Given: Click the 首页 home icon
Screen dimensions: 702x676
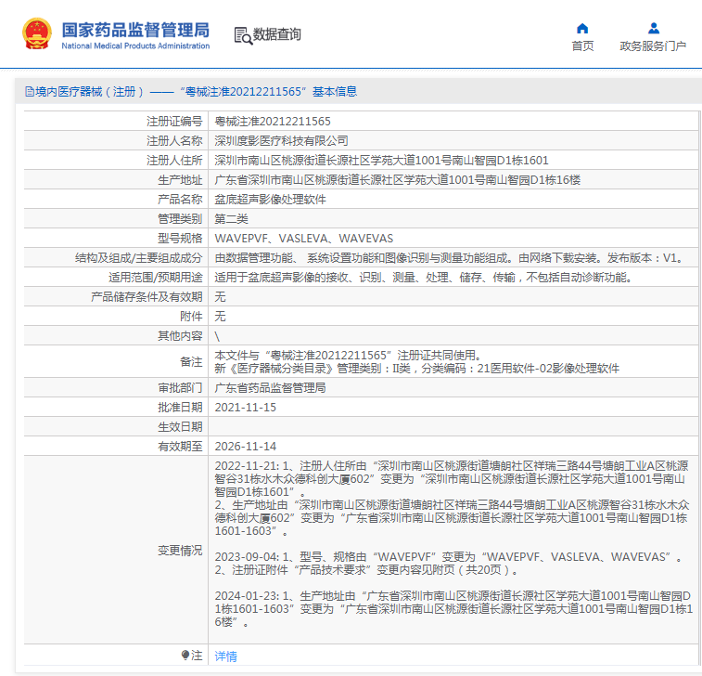Looking at the screenshot, I should (582, 29).
